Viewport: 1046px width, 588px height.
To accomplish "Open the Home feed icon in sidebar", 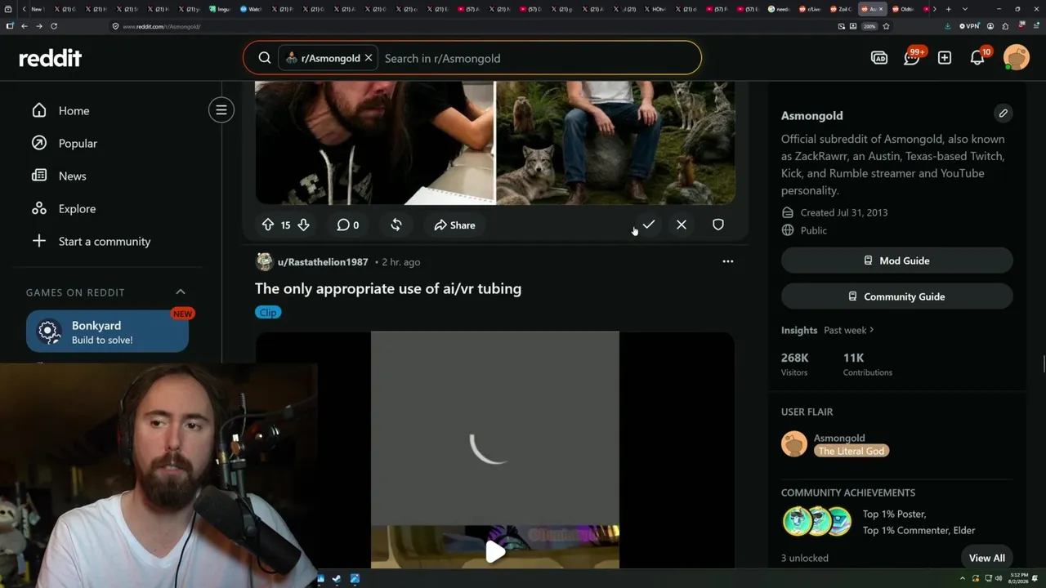I will tap(39, 110).
